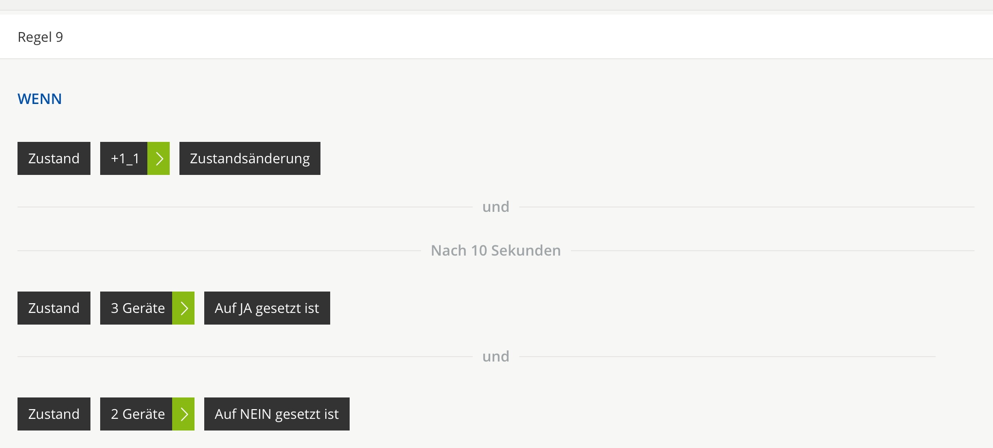Open the 2 Geräte device selector
Image resolution: width=993 pixels, height=448 pixels.
[x=137, y=414]
